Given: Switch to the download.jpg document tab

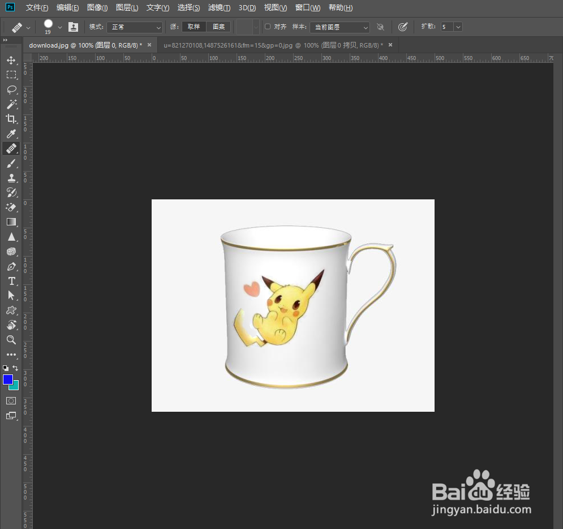Looking at the screenshot, I should [85, 45].
